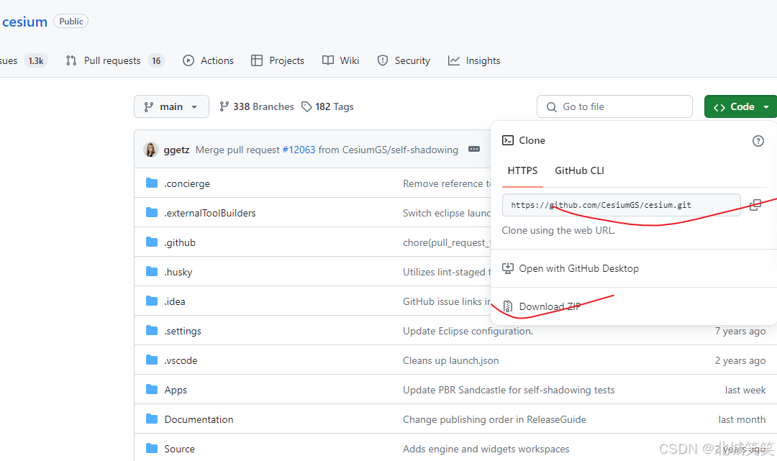Viewport: 777px width, 461px height.
Task: Click the folder icon beside Apps
Action: 152,390
